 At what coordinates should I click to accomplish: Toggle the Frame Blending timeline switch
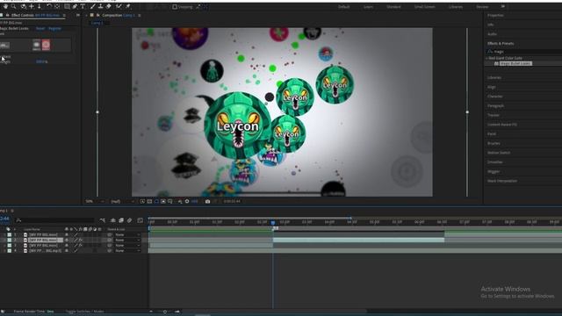121,220
